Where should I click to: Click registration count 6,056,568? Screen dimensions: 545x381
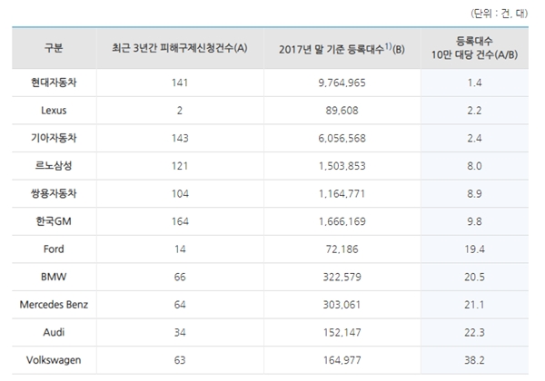[x=342, y=138]
